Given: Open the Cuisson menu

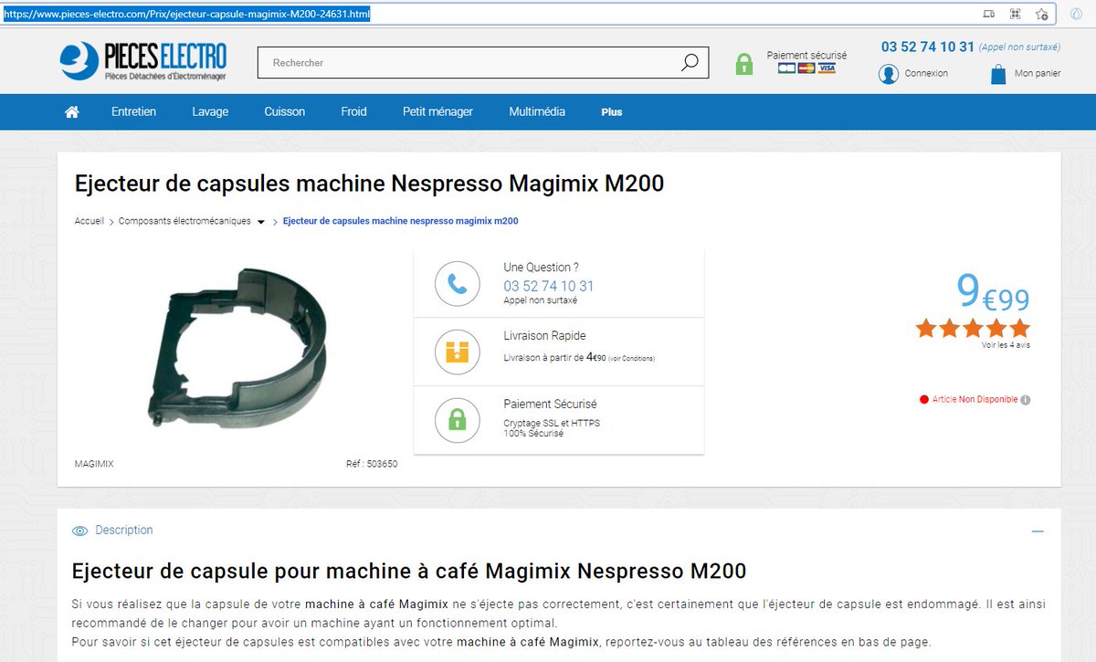Looking at the screenshot, I should pos(285,111).
